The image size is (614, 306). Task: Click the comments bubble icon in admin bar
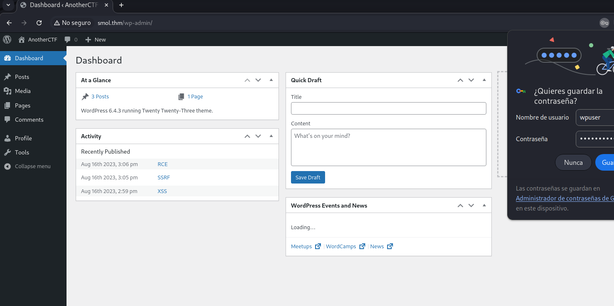pos(67,39)
